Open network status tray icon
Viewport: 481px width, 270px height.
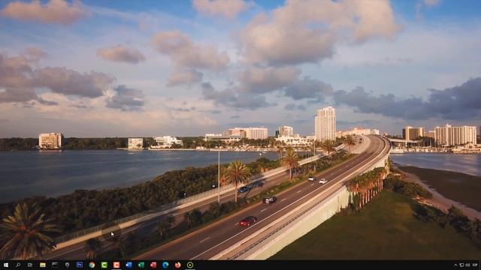click(461, 265)
